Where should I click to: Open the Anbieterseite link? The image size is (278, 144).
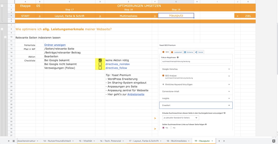click(x=136, y=94)
